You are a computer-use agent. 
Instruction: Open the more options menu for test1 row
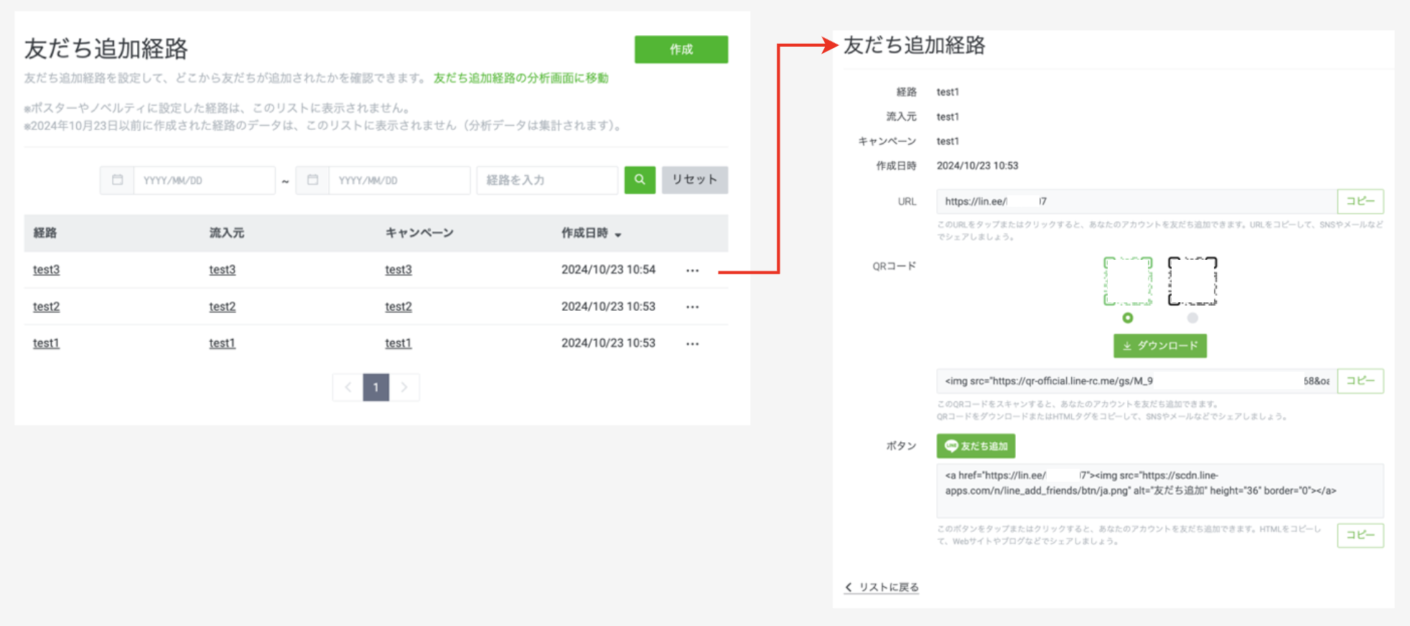coord(692,344)
